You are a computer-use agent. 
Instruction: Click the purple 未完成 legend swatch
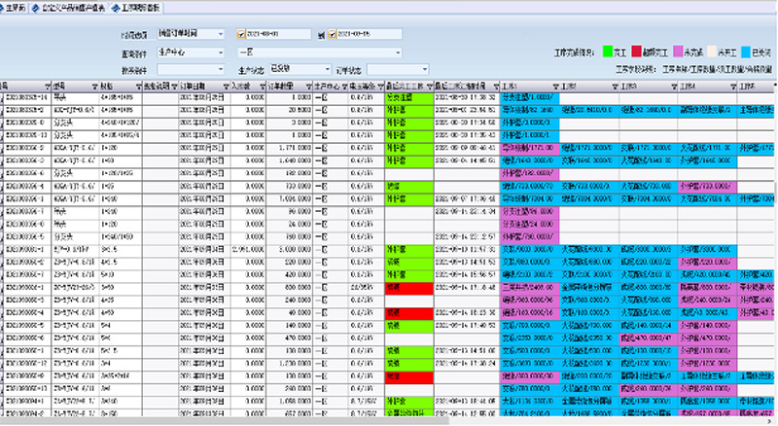(678, 52)
